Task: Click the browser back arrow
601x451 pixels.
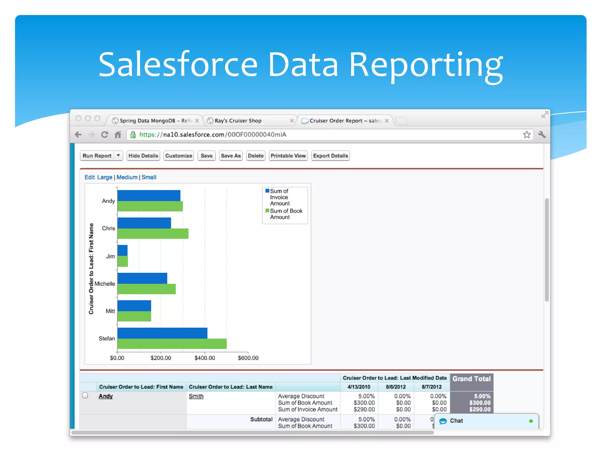Action: 78,135
